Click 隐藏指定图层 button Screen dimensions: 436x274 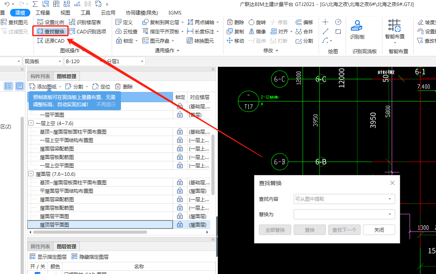[x=90, y=257]
